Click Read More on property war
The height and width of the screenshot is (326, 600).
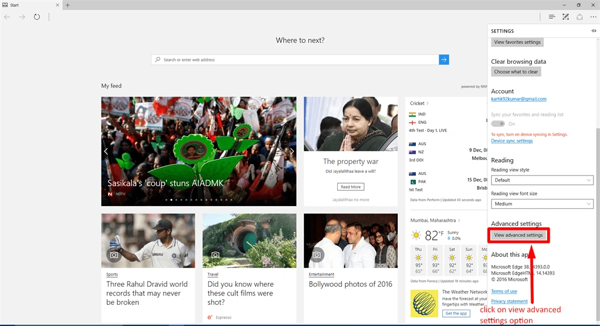351,187
